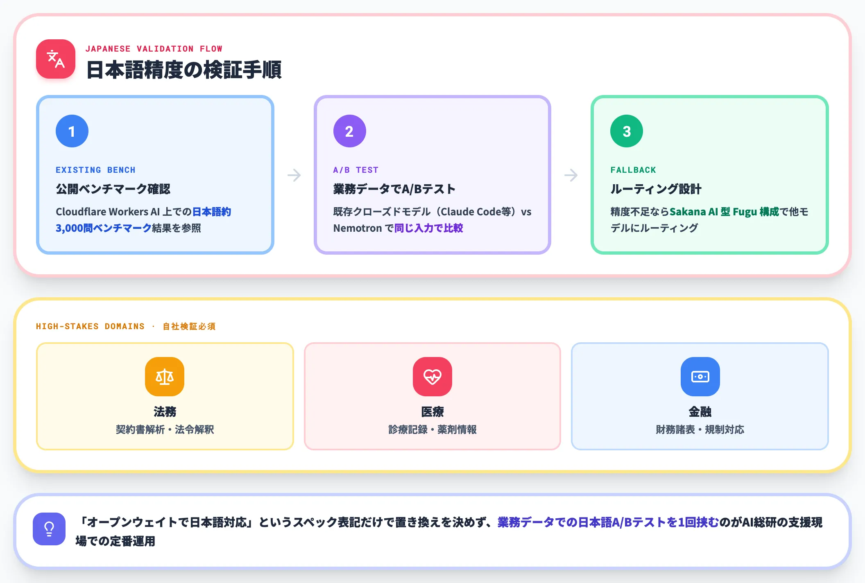This screenshot has height=583, width=865.
Task: Click the EXISTING BENCH label
Action: [95, 170]
